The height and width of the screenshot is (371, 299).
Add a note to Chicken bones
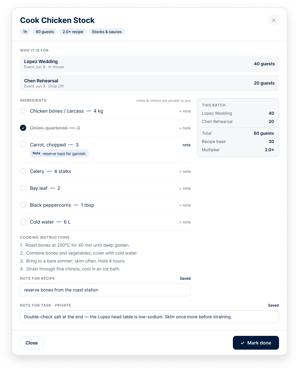pos(185,111)
